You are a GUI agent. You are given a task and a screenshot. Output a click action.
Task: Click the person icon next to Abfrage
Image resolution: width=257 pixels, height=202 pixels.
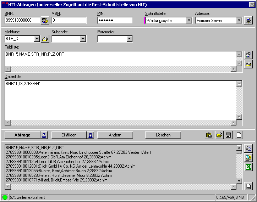(x=44, y=135)
